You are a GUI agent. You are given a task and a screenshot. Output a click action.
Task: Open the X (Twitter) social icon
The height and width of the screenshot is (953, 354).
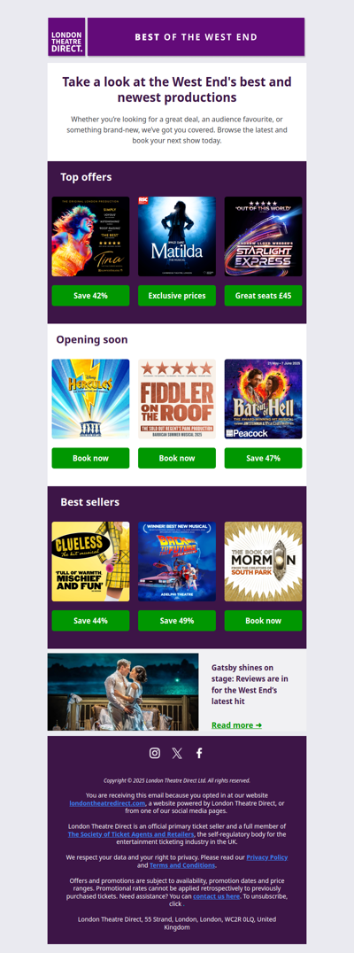pos(177,753)
